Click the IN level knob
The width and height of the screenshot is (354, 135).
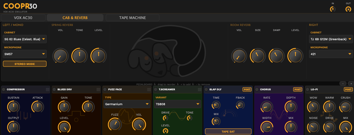[x=333, y=9]
